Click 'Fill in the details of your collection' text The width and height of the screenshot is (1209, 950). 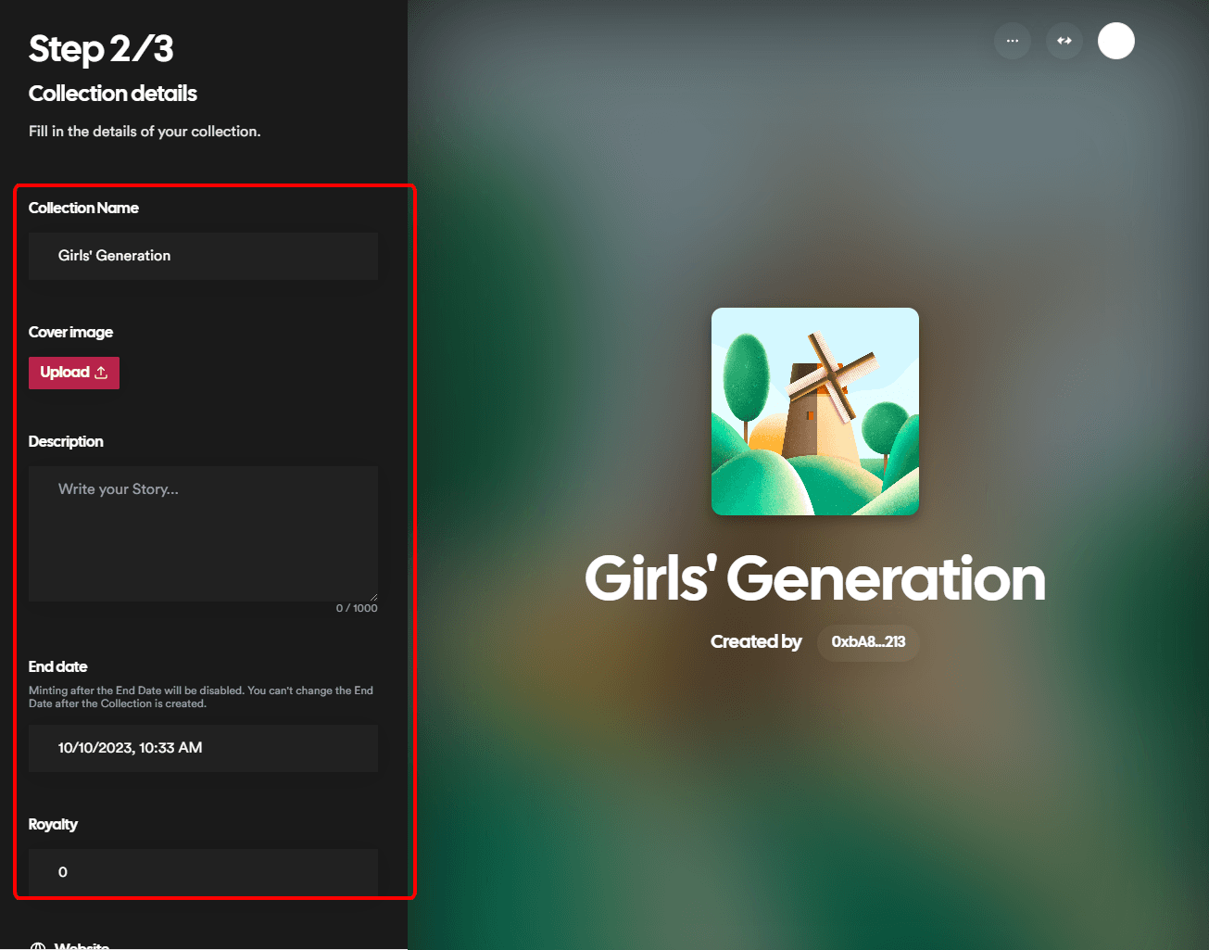(x=145, y=132)
